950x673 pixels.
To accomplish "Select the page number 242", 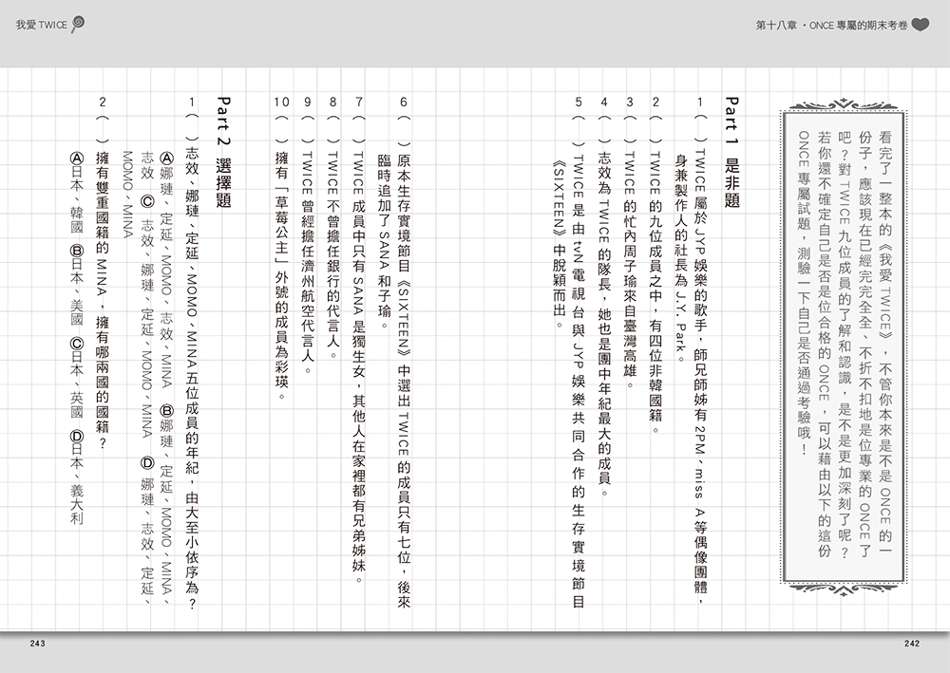I will tap(911, 644).
